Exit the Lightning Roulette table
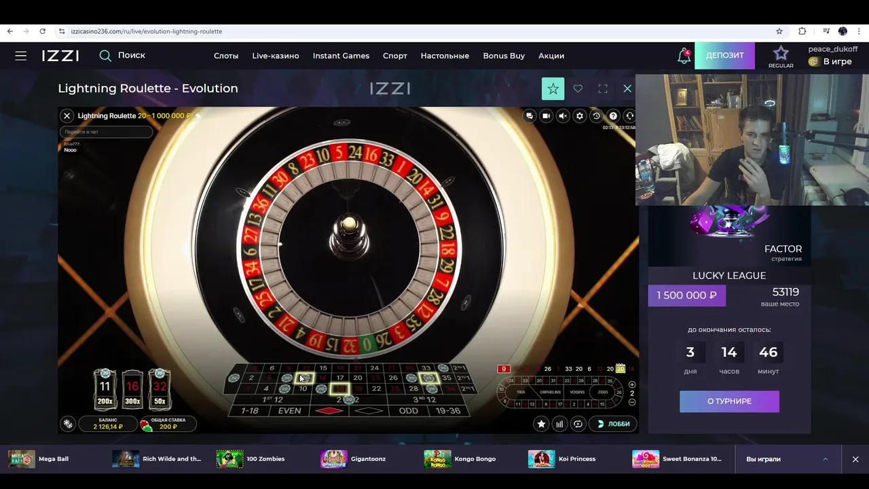The image size is (869, 489). point(67,116)
